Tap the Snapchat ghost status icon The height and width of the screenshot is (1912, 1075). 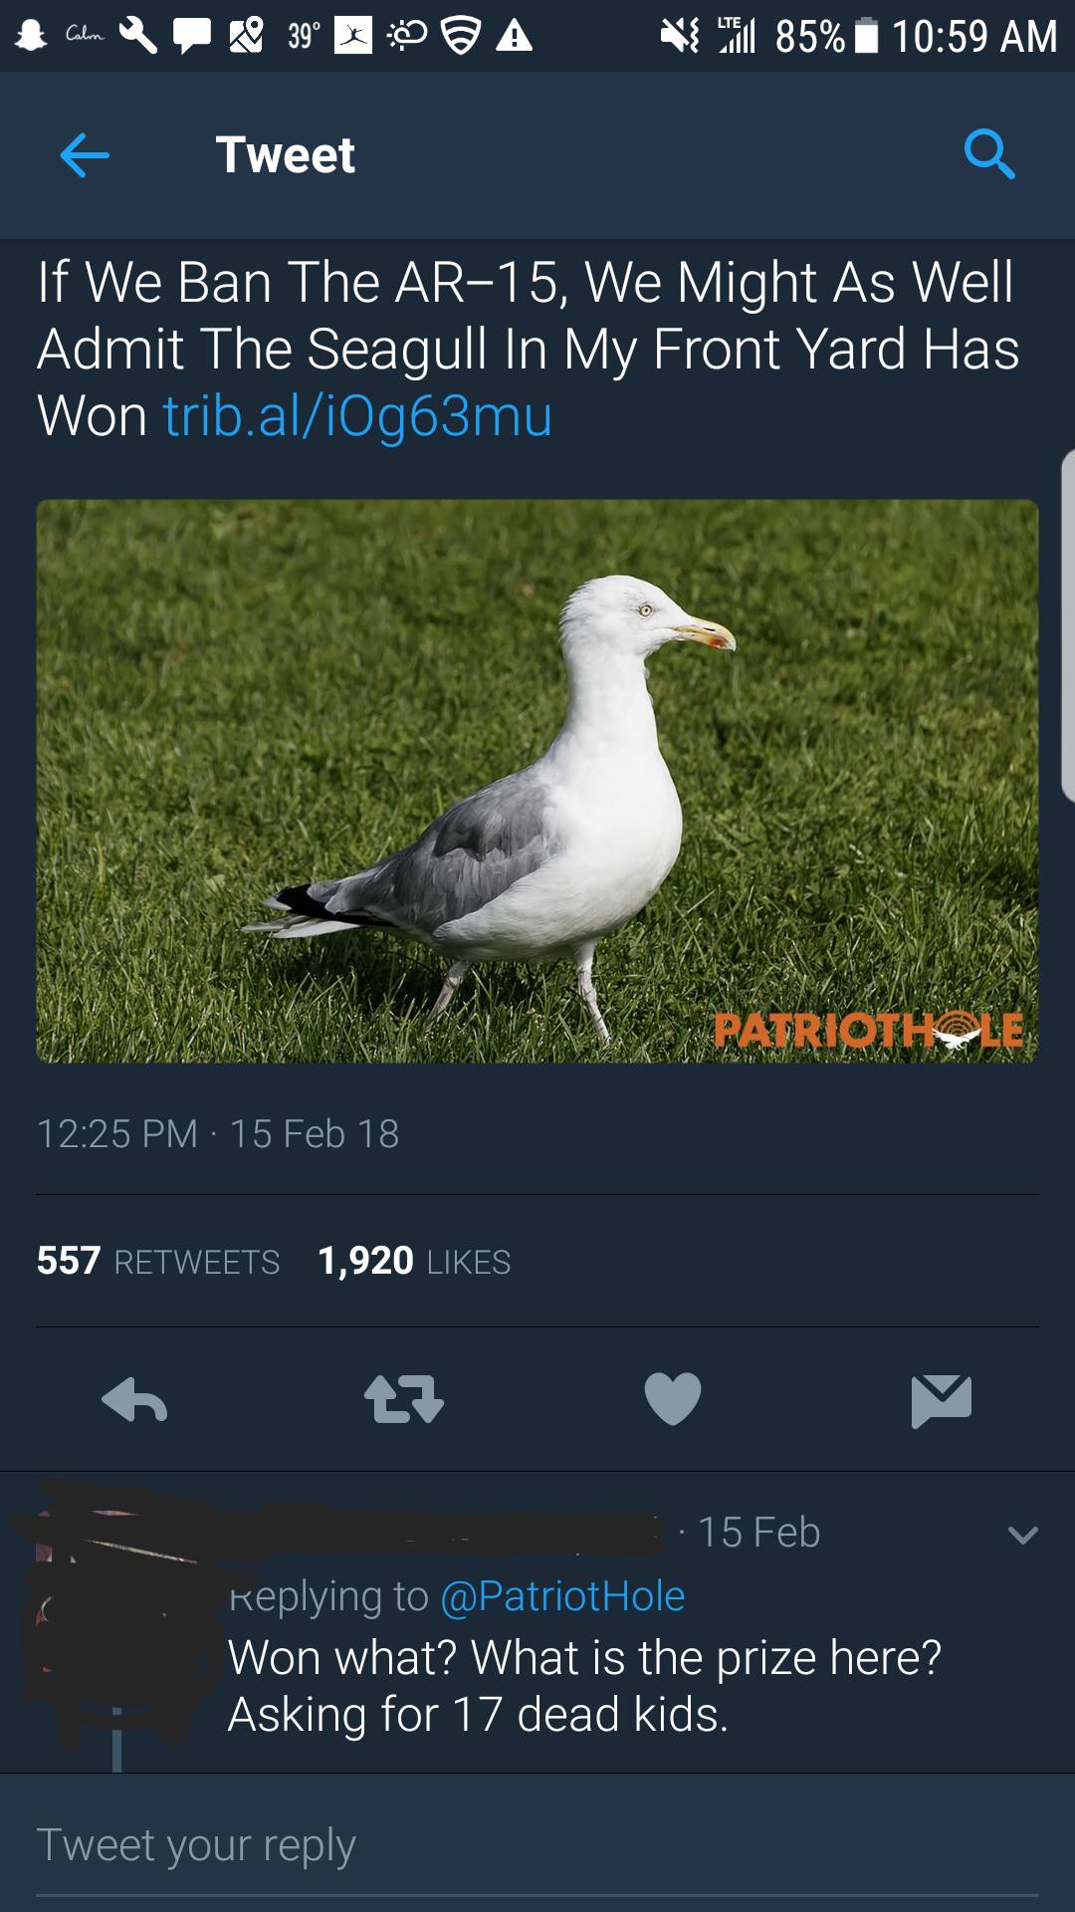[31, 36]
